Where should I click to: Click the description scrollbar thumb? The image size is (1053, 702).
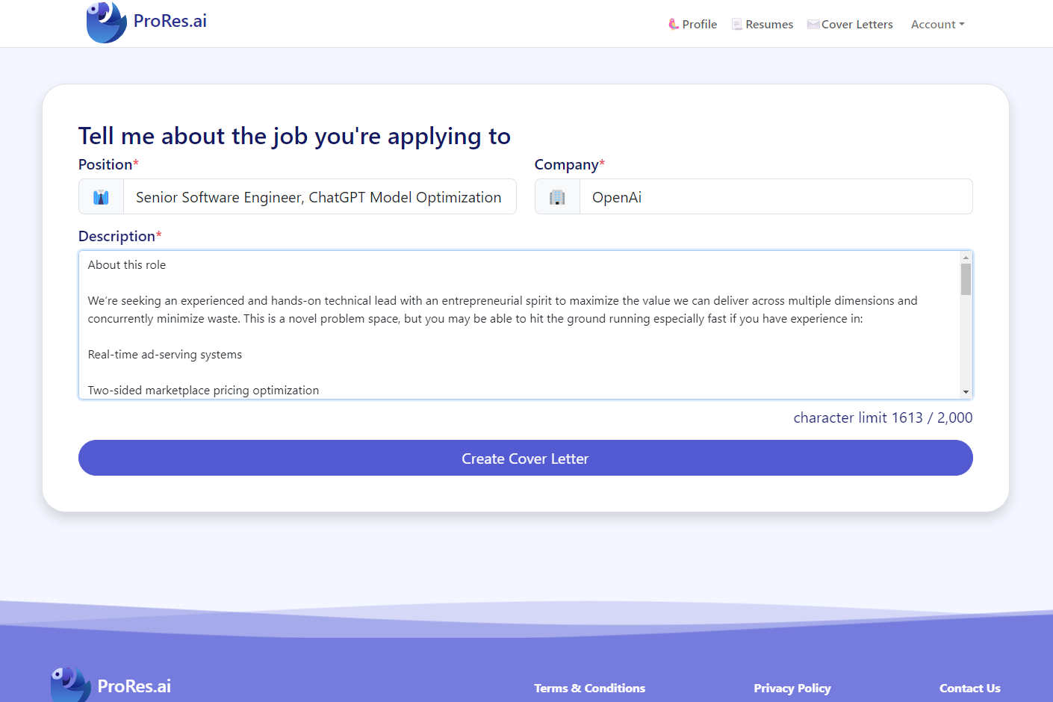(966, 279)
